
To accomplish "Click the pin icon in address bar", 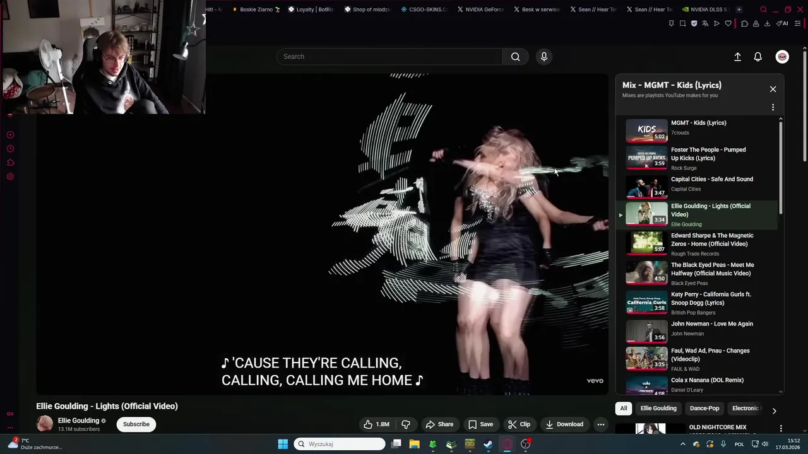I will [x=671, y=24].
